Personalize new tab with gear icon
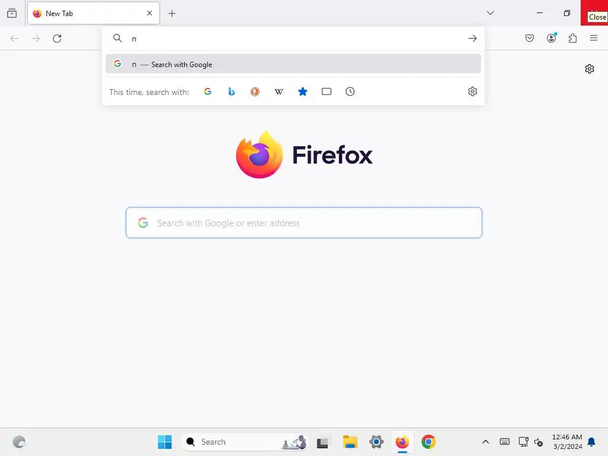608x456 pixels. coord(590,69)
